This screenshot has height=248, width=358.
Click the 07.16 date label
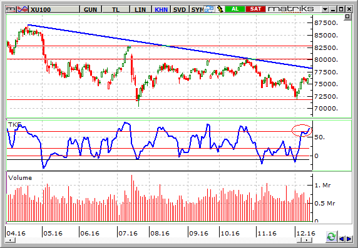coord(128,234)
